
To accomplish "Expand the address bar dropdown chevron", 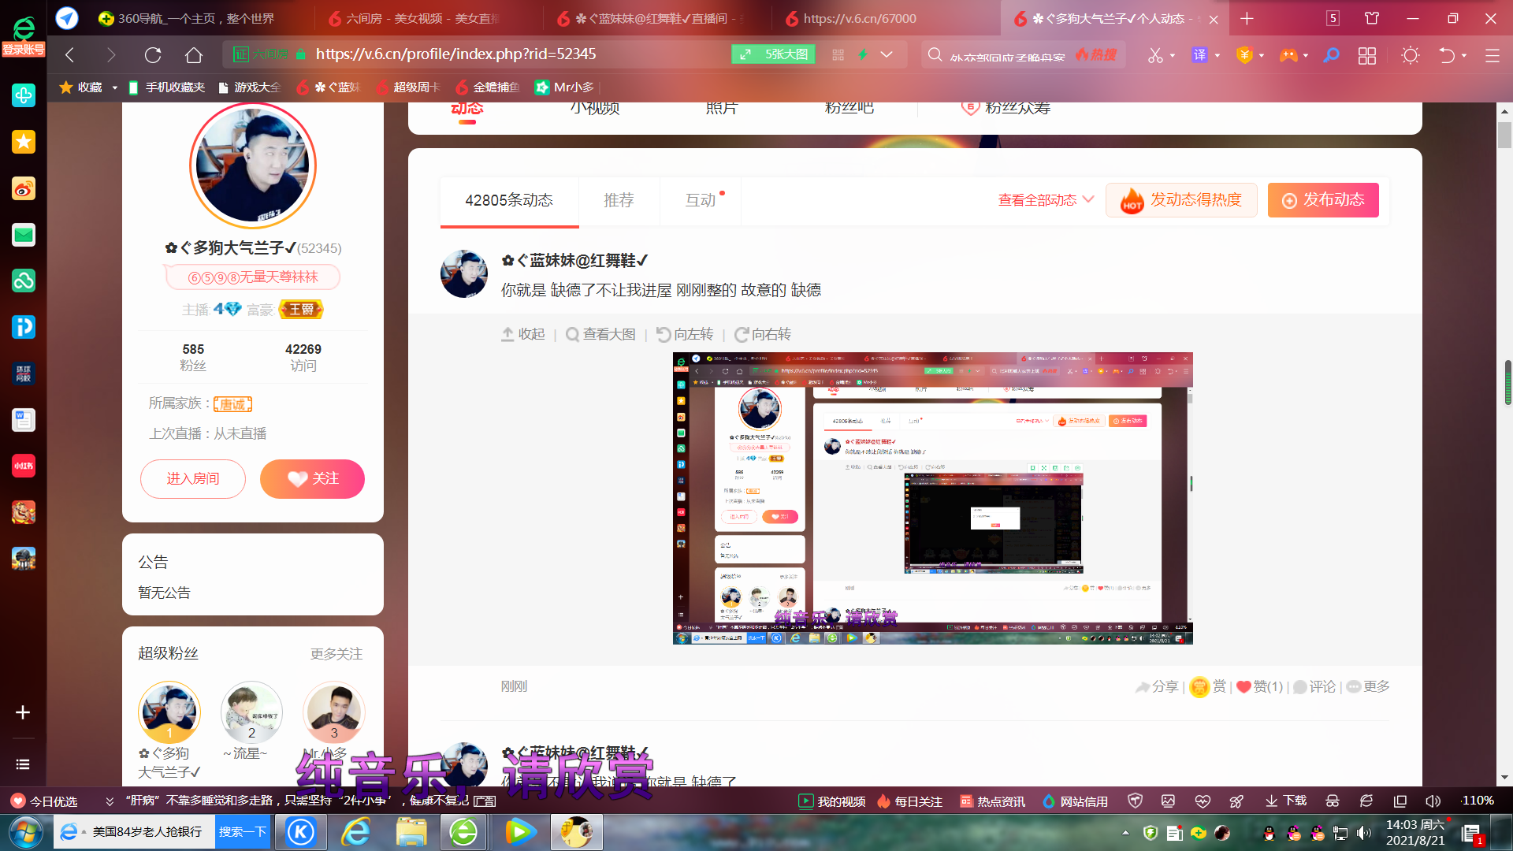I will point(887,54).
